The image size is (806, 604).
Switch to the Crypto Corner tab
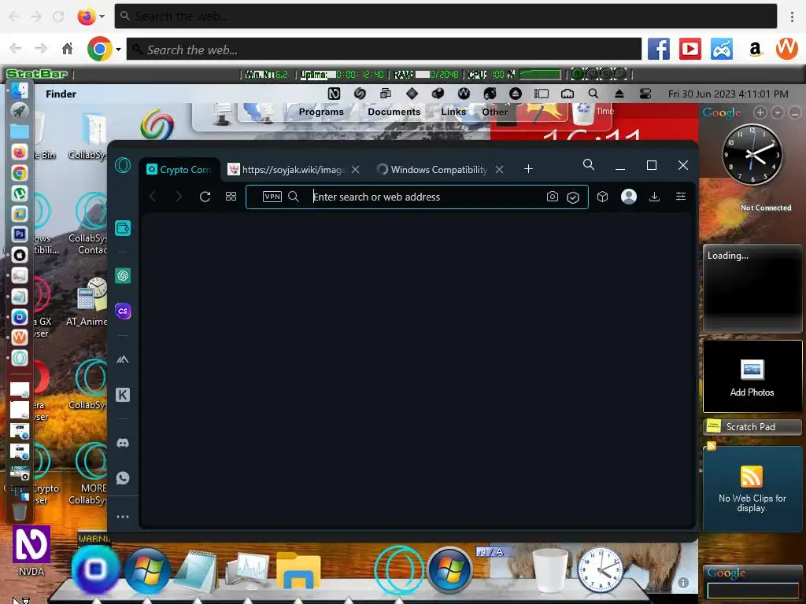pyautogui.click(x=179, y=170)
